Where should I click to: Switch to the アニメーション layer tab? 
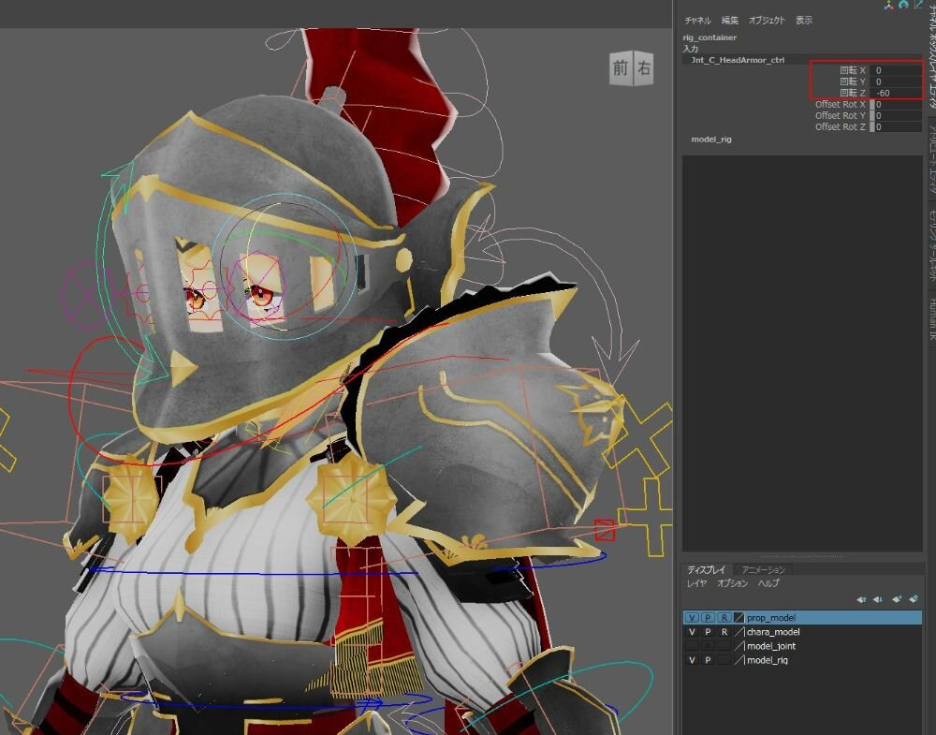[764, 569]
